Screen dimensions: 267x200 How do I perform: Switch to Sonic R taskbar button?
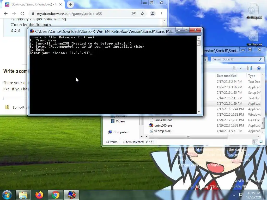72,195
